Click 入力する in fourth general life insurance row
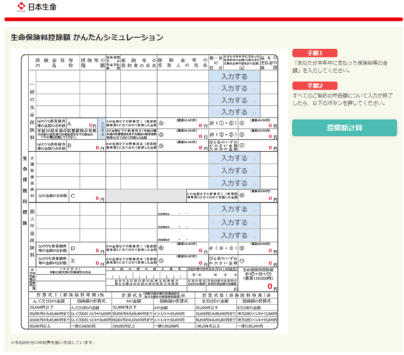404x355 pixels. point(234,112)
